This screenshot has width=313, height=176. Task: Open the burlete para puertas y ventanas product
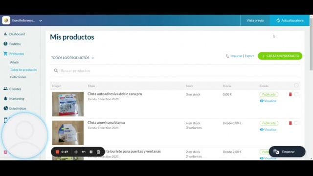point(133,152)
